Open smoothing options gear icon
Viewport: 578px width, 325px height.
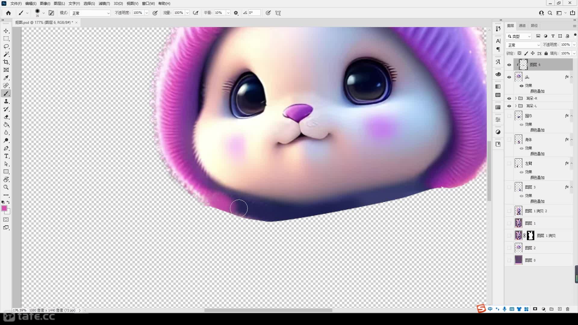click(x=236, y=13)
